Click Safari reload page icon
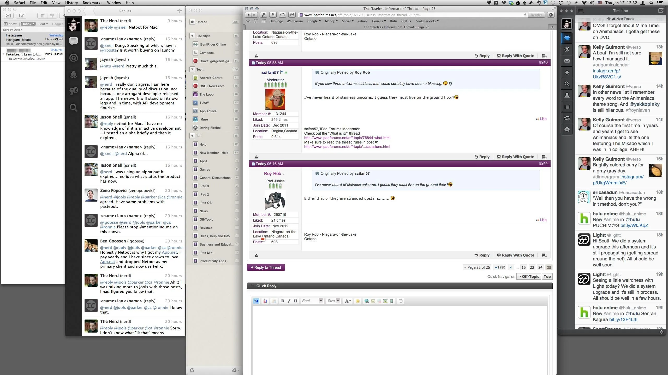This screenshot has height=375, width=668. click(x=525, y=15)
